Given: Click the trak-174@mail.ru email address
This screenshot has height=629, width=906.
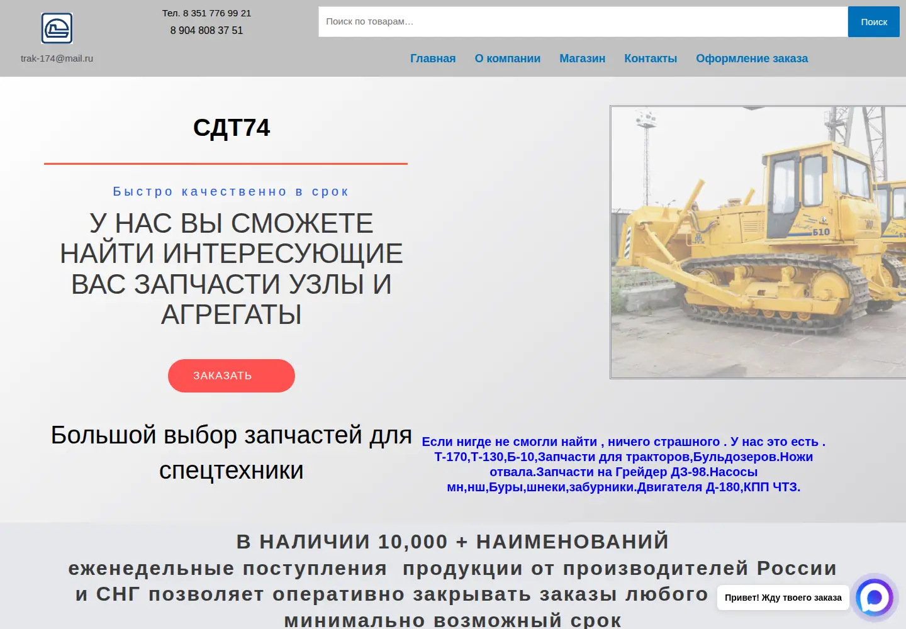Looking at the screenshot, I should tap(57, 58).
